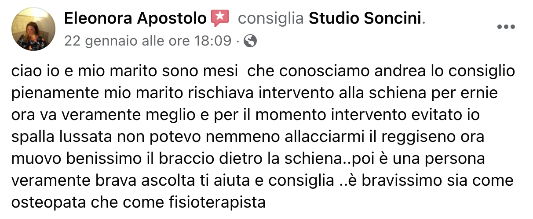533x219 pixels.
Task: Visit the Studio Soncini page link
Action: (365, 18)
